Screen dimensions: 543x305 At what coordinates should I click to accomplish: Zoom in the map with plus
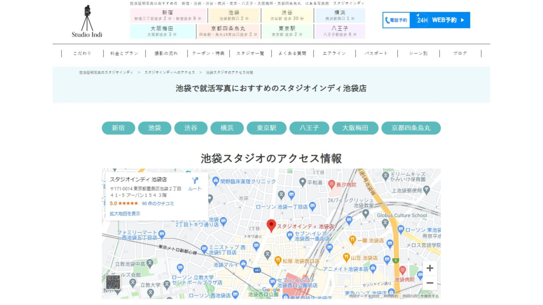tap(430, 268)
